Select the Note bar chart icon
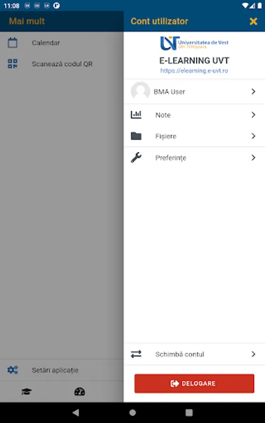Screen dimensions: 265x423 pos(136,115)
